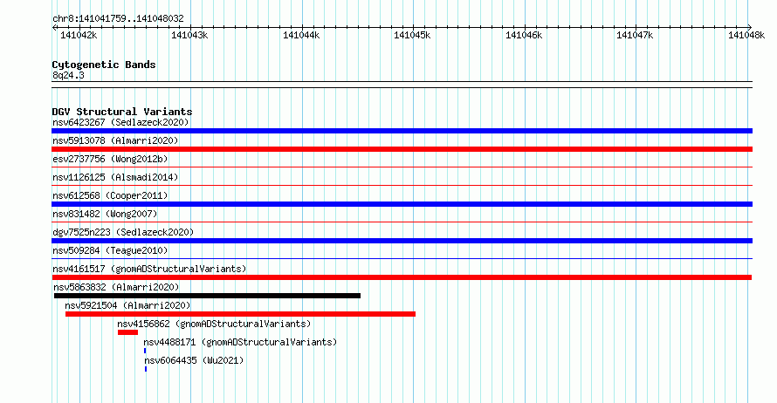The image size is (777, 403).
Task: Click the black bar of nsv5863832
Action: (x=207, y=296)
